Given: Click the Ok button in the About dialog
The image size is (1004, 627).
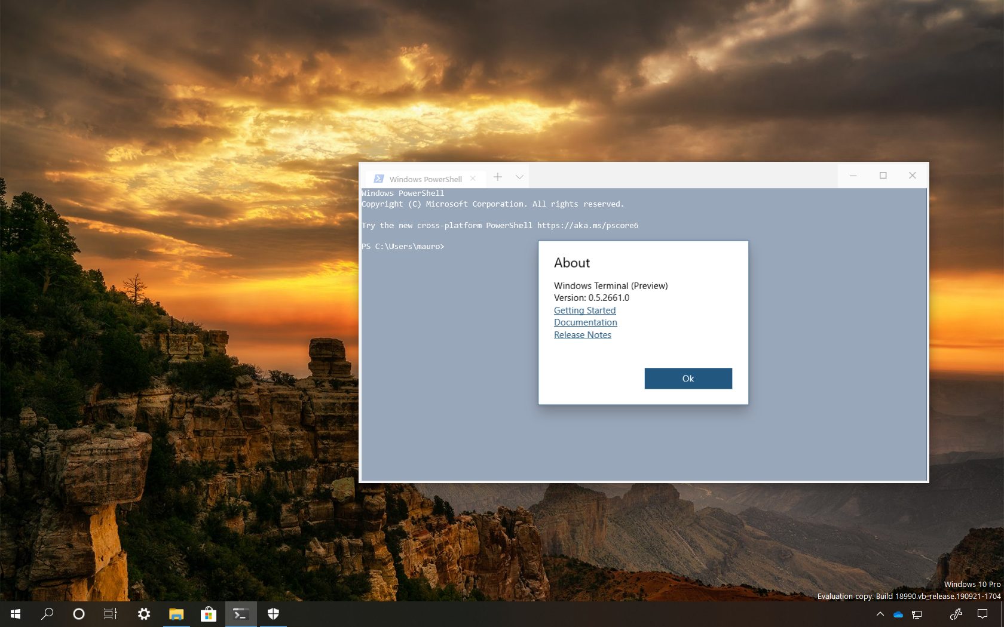Looking at the screenshot, I should [x=687, y=378].
